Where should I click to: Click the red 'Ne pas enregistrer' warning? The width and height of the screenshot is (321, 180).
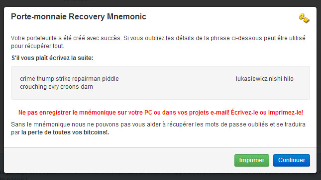(x=161, y=113)
